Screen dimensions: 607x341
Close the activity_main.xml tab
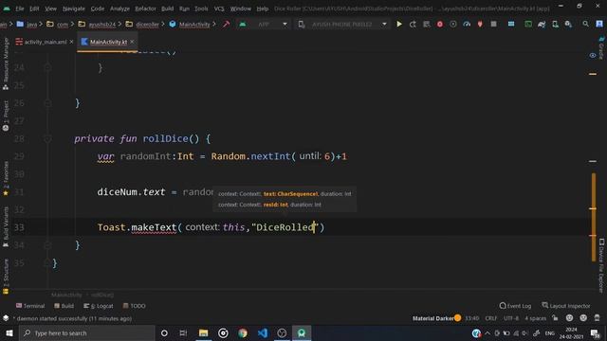point(72,42)
